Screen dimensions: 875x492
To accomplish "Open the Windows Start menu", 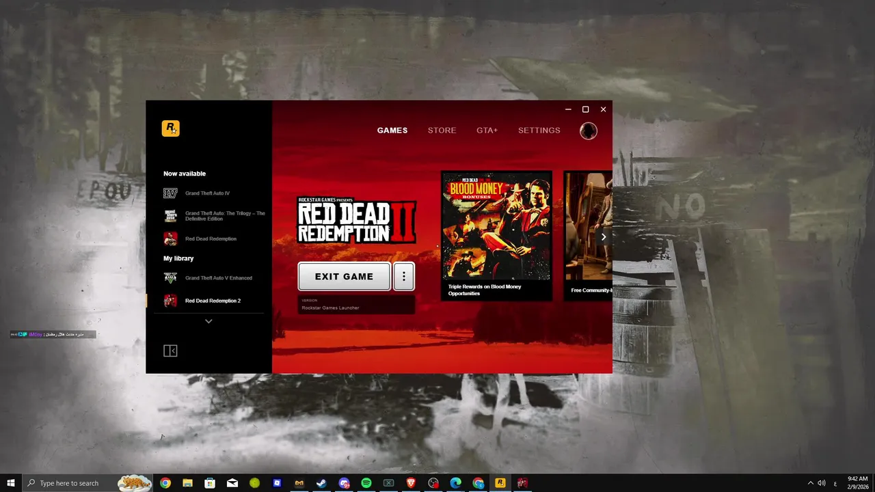I will pyautogui.click(x=11, y=483).
